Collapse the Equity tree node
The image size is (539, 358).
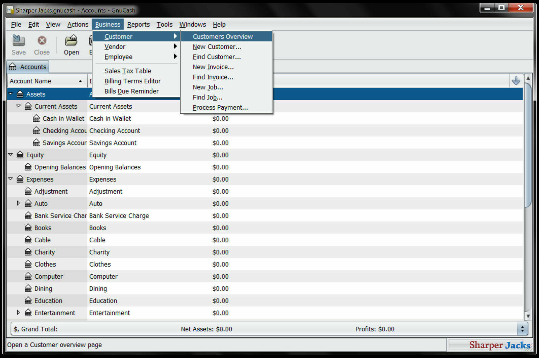click(x=10, y=155)
